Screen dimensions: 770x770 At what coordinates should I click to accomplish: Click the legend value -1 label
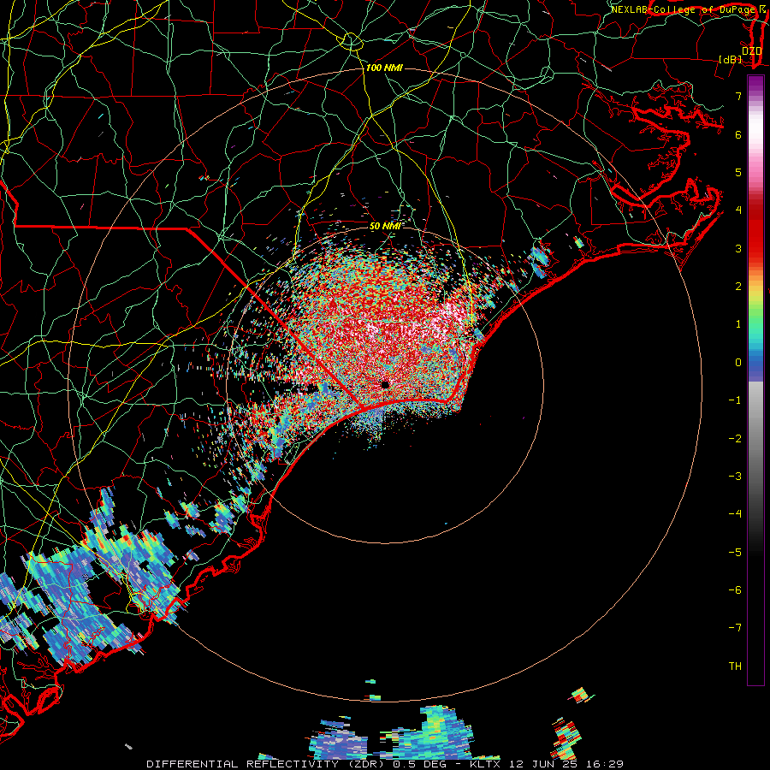(735, 400)
